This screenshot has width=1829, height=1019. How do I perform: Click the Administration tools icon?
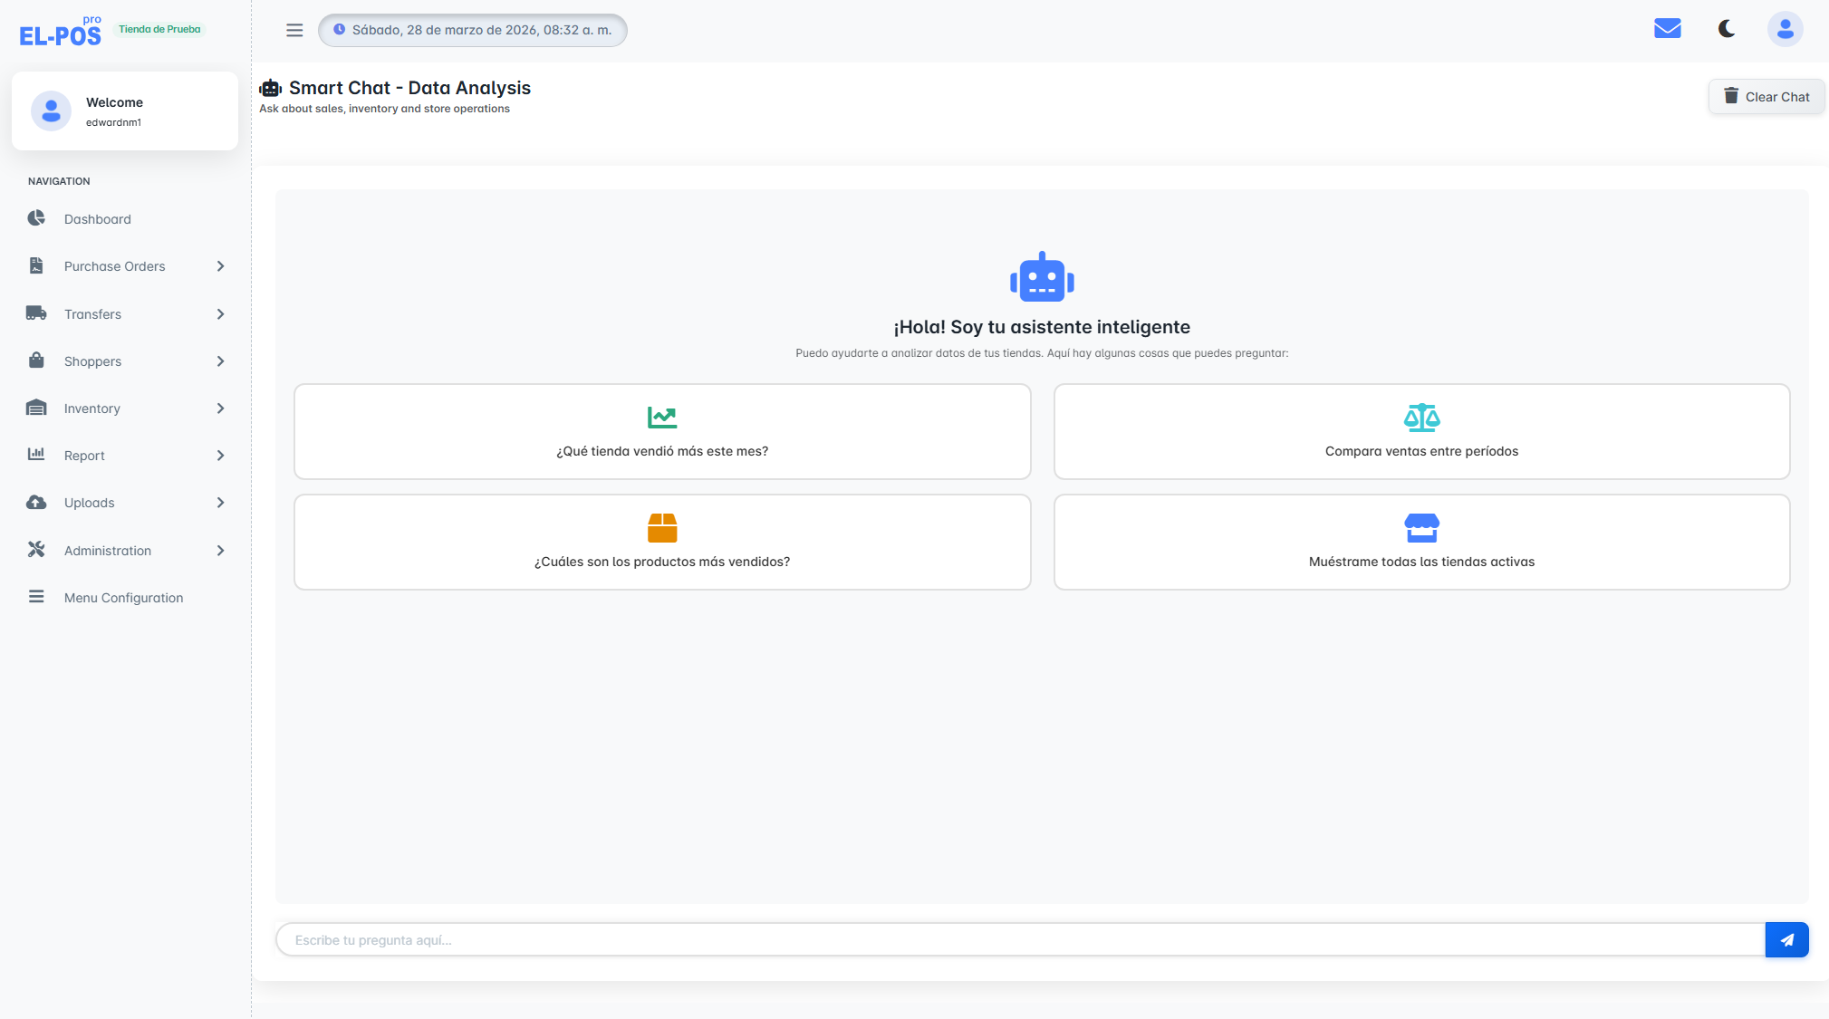coord(36,550)
